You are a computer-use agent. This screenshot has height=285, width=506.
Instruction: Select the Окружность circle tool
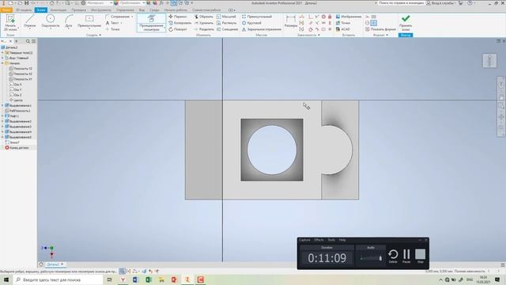point(51,21)
